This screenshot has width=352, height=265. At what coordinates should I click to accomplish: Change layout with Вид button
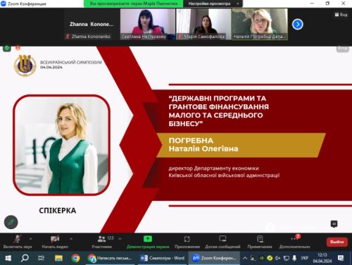click(341, 15)
